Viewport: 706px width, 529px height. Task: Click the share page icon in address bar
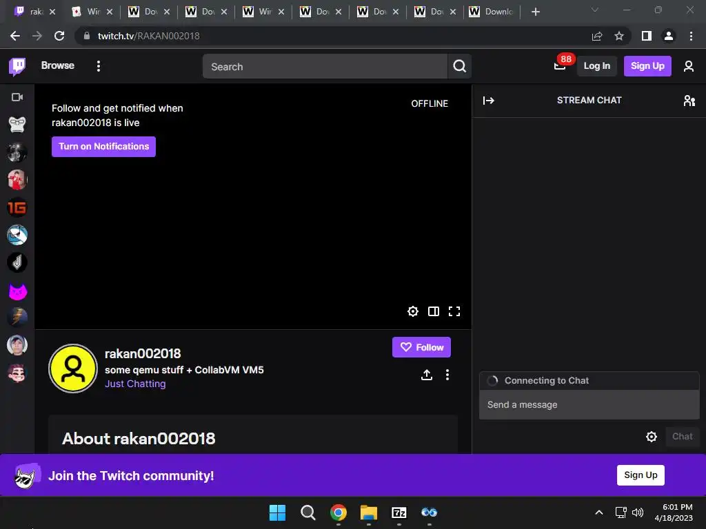click(x=597, y=36)
